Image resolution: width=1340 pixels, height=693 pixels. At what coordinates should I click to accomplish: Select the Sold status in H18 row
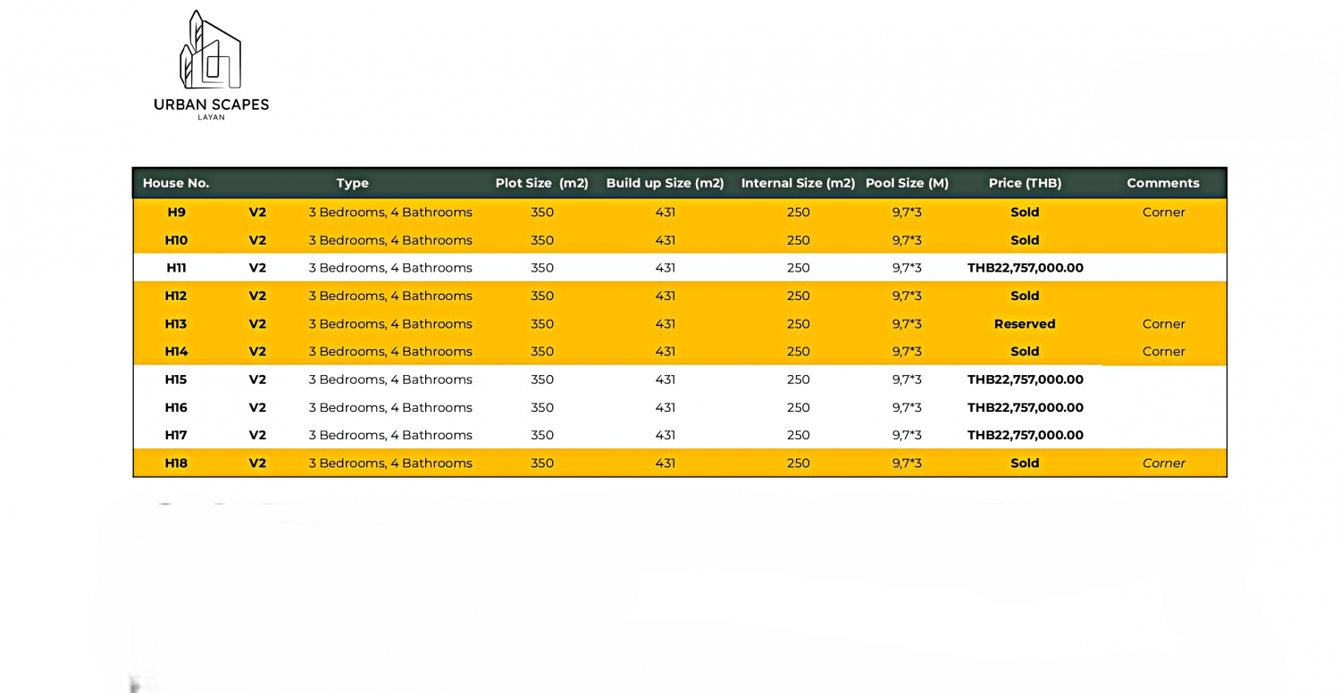click(x=1025, y=463)
